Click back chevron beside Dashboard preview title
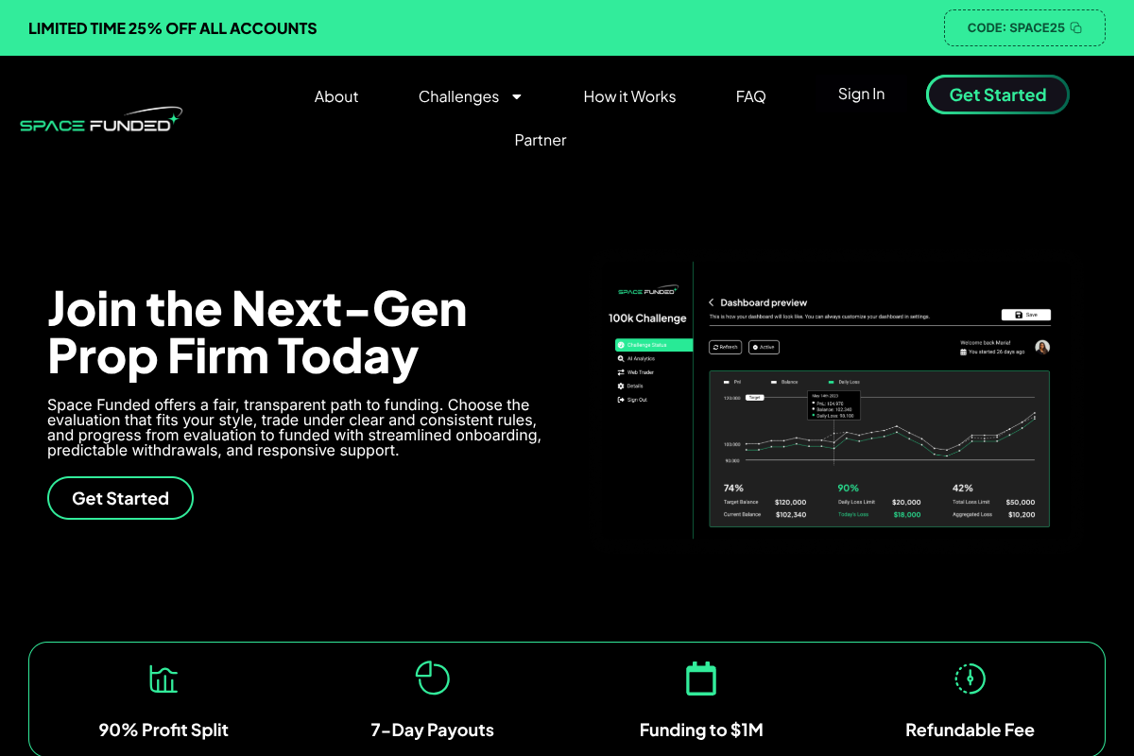Screen dimensions: 1134x756 [712, 302]
